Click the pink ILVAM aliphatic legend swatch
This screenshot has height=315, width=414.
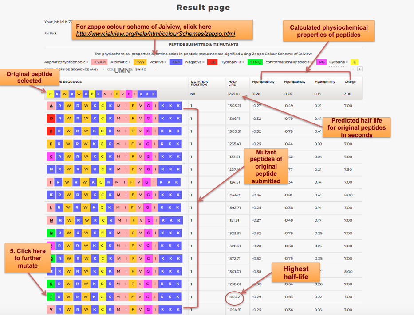click(x=100, y=62)
